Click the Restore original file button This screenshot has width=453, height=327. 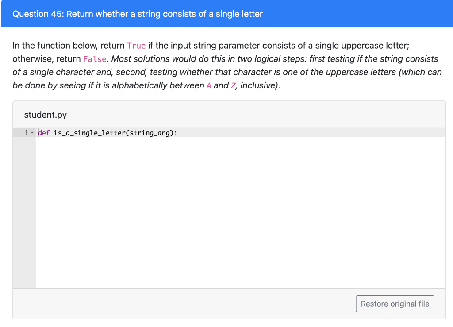(x=395, y=304)
